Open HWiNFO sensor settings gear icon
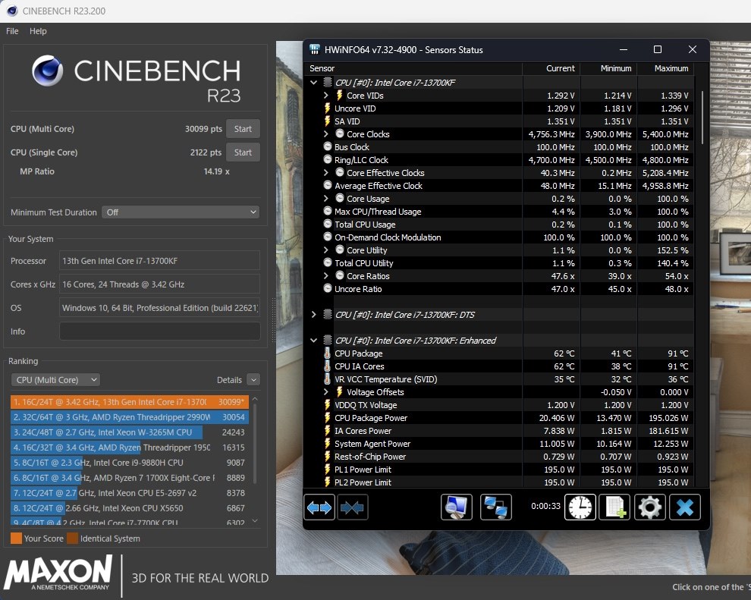The width and height of the screenshot is (751, 600). 650,507
